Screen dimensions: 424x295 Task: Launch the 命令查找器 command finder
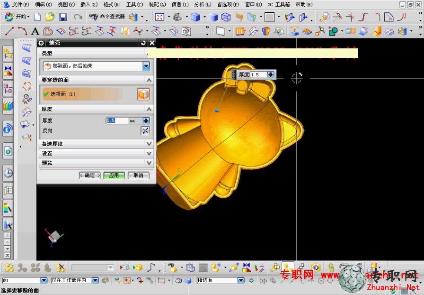point(107,17)
